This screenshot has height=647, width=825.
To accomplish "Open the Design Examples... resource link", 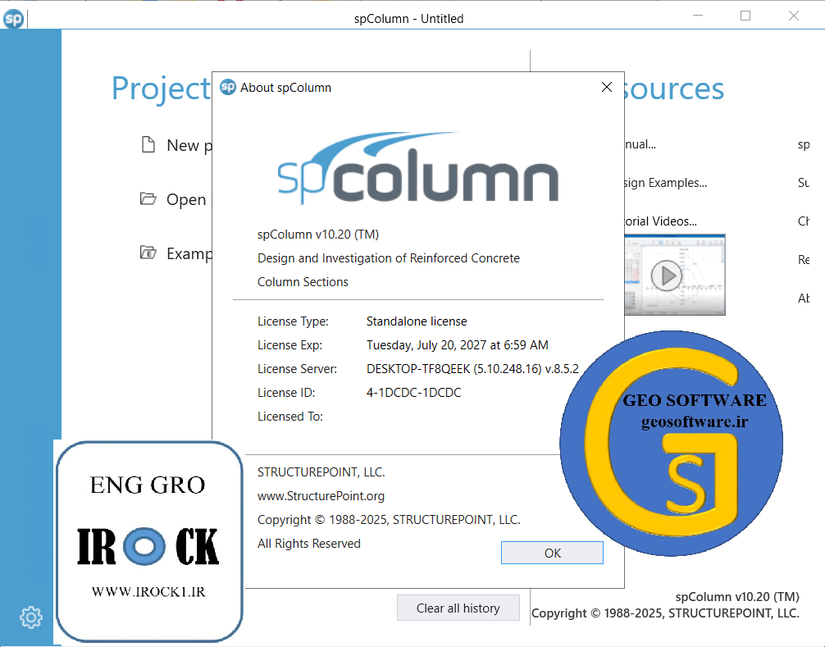I will click(x=664, y=183).
